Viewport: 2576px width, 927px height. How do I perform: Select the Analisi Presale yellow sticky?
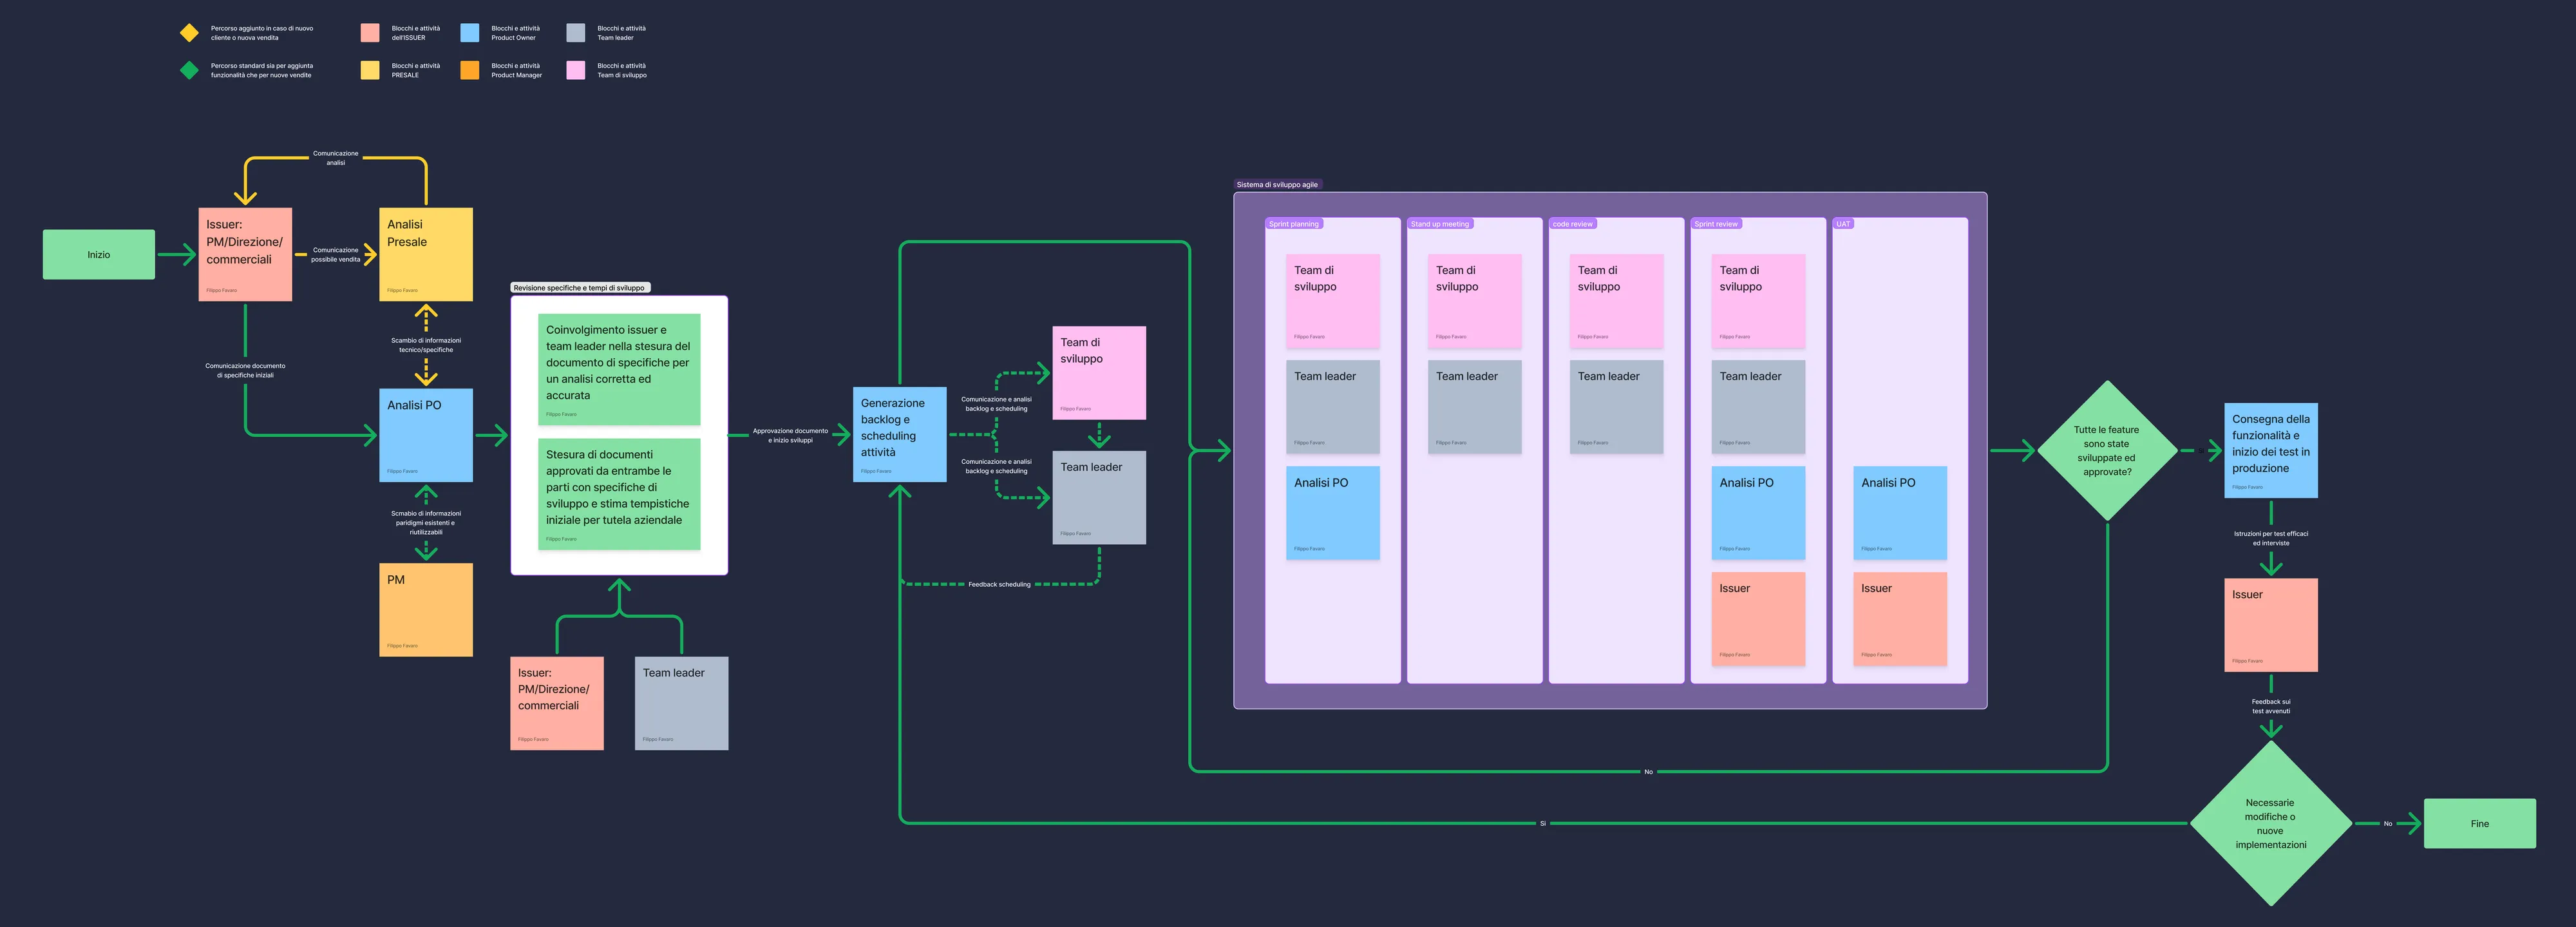point(426,254)
